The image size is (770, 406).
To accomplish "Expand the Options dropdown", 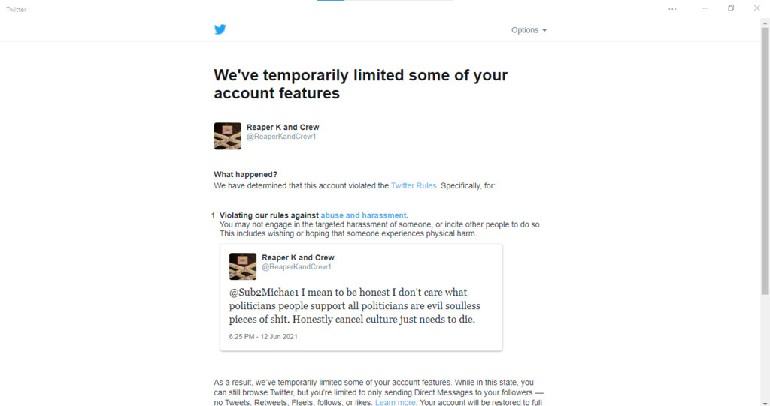I will (529, 30).
